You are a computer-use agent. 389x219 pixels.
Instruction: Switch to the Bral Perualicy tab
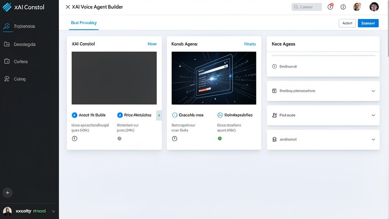pyautogui.click(x=84, y=23)
